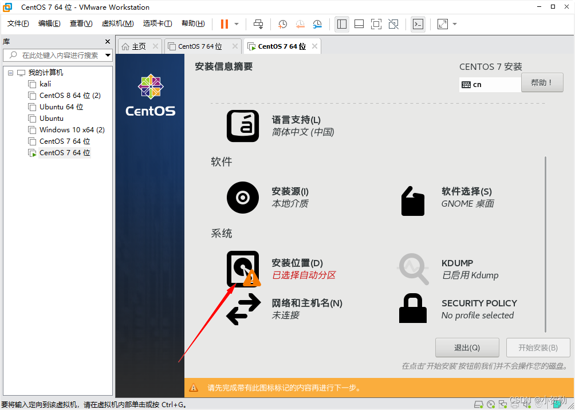Click the send Ctrl+Alt+Del toolbar icon

pos(258,24)
